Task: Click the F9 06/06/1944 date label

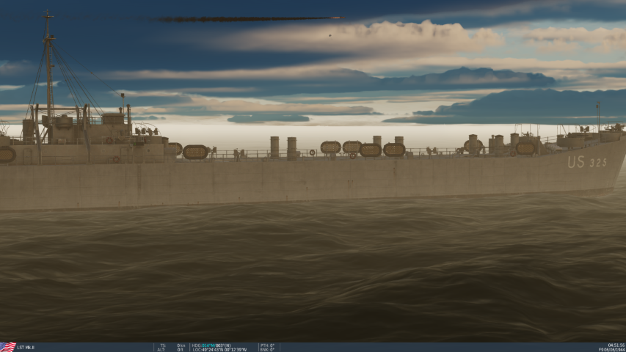Action: 612,350
